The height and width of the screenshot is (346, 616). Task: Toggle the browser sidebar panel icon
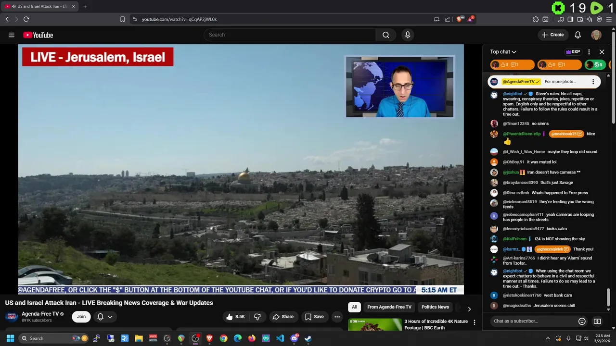coord(570,19)
